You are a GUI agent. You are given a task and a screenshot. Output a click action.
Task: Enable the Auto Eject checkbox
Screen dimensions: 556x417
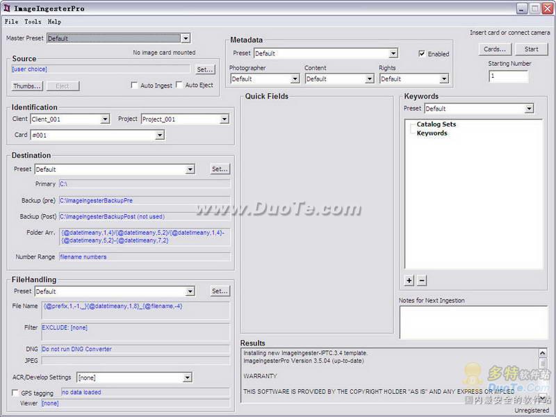[x=179, y=85]
